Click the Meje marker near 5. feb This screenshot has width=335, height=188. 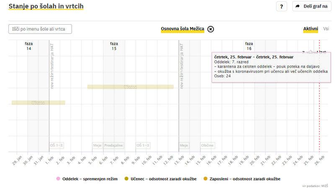tap(98, 145)
